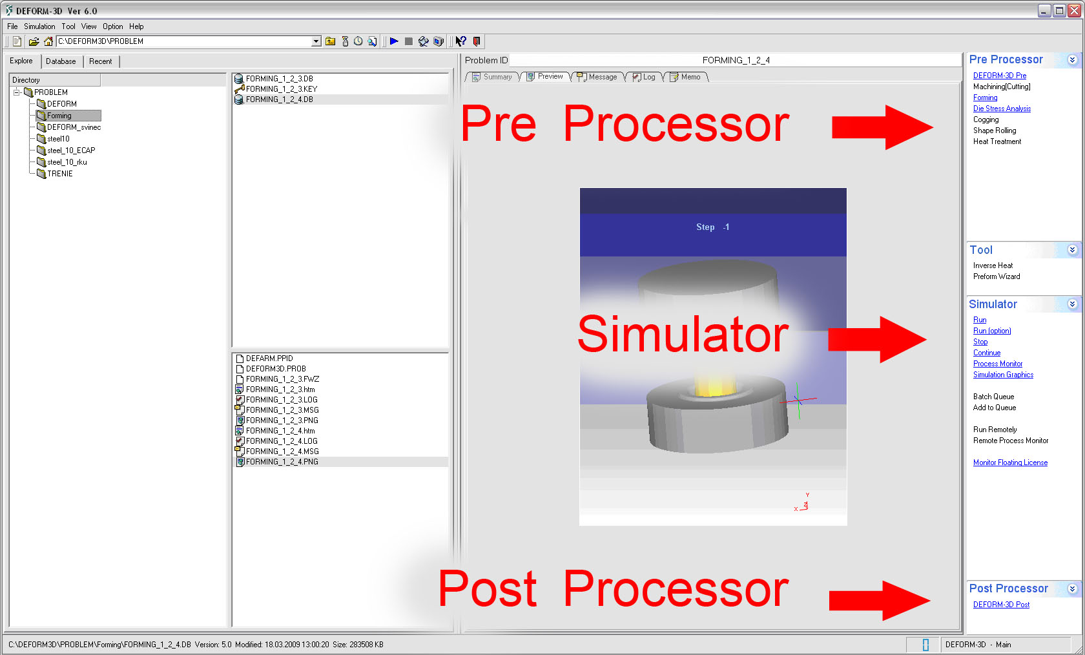The height and width of the screenshot is (655, 1085).
Task: Click Preform Wizard in Tool panel
Action: pos(997,276)
